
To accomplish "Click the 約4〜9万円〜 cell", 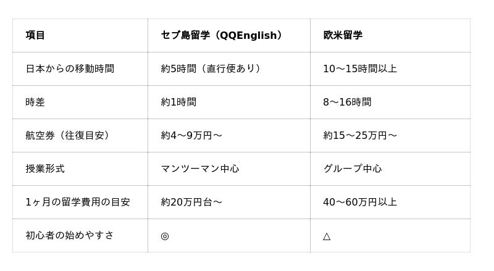I will tap(191, 135).
